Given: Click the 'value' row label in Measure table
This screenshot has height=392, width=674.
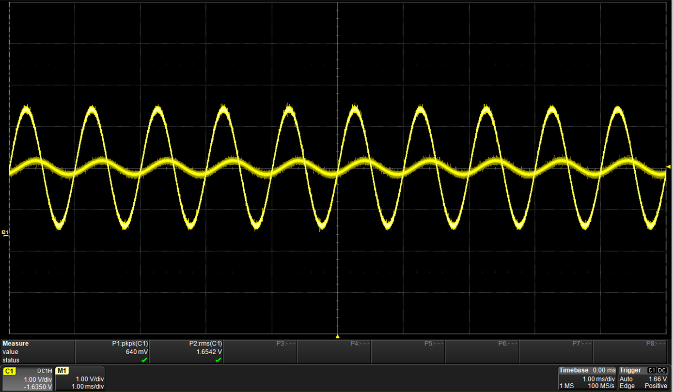Looking at the screenshot, I should point(10,352).
